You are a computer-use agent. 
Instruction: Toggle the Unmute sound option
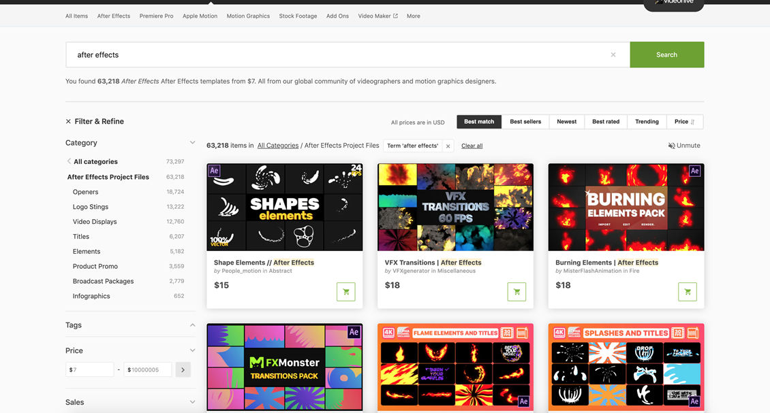coord(684,146)
